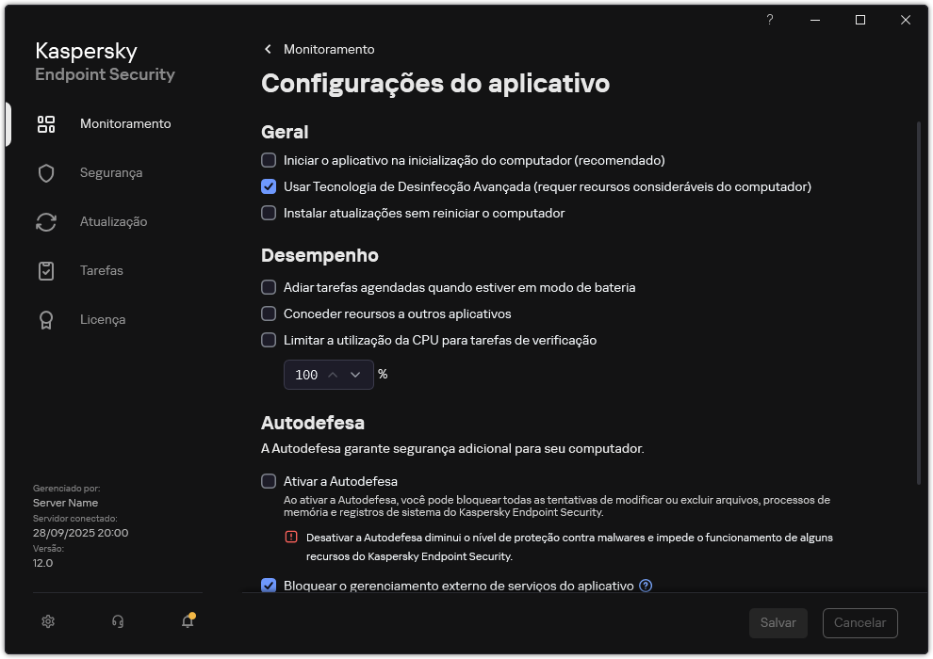Select the Monitoramento grid icon in sidebar
The width and height of the screenshot is (933, 659).
(45, 123)
